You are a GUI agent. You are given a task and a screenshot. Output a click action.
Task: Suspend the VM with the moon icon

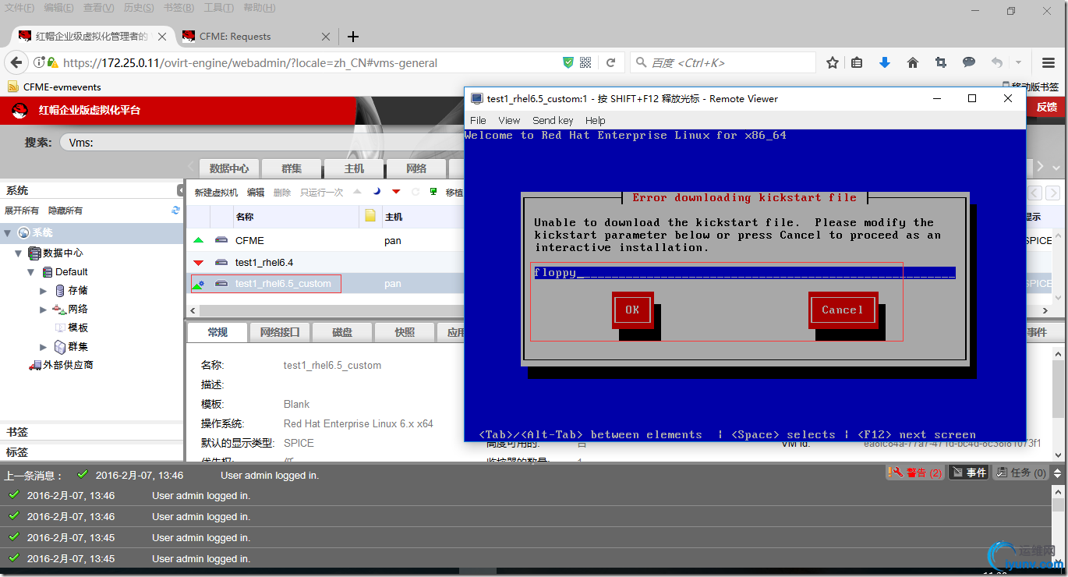(377, 192)
